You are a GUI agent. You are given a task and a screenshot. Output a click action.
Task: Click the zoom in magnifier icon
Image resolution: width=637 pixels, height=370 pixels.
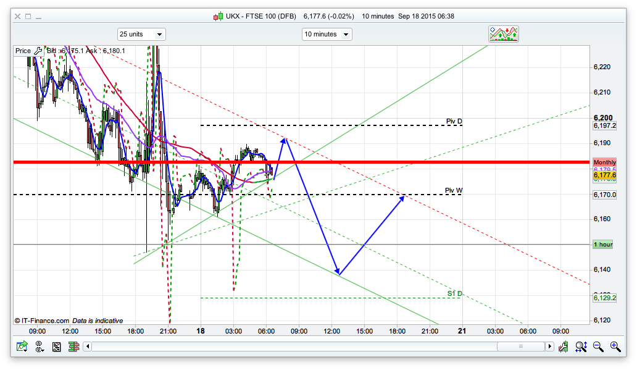pyautogui.click(x=615, y=347)
